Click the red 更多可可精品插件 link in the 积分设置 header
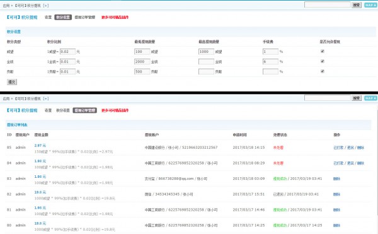 pyautogui.click(x=115, y=17)
